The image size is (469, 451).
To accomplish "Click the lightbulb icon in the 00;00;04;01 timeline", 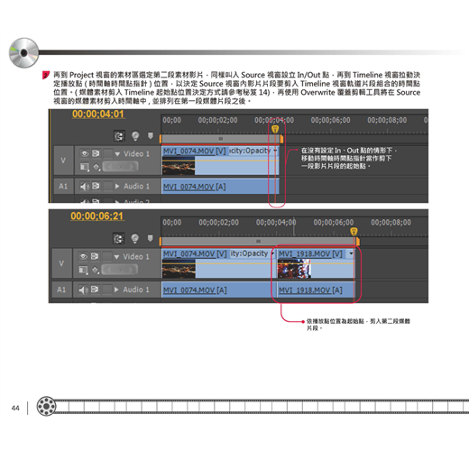I will coord(135,136).
